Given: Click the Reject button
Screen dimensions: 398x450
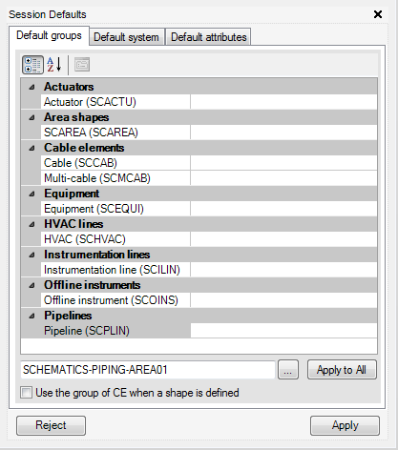Looking at the screenshot, I should coord(51,425).
